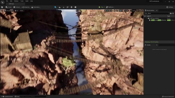Sort outliner by Label column
The width and height of the screenshot is (175, 98).
coord(149,16)
